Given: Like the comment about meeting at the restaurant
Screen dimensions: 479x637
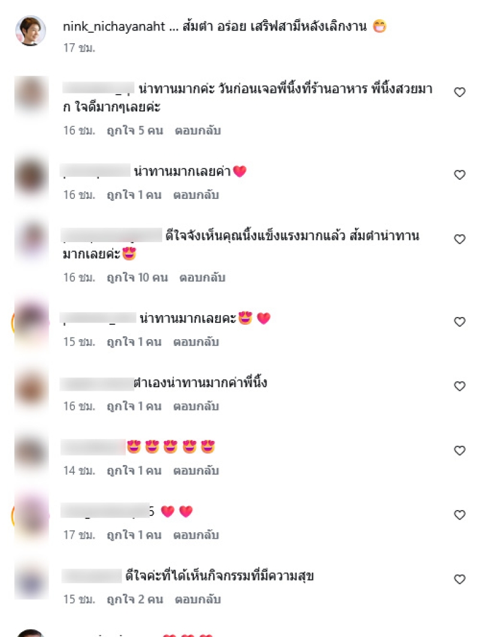Looking at the screenshot, I should coord(459,92).
